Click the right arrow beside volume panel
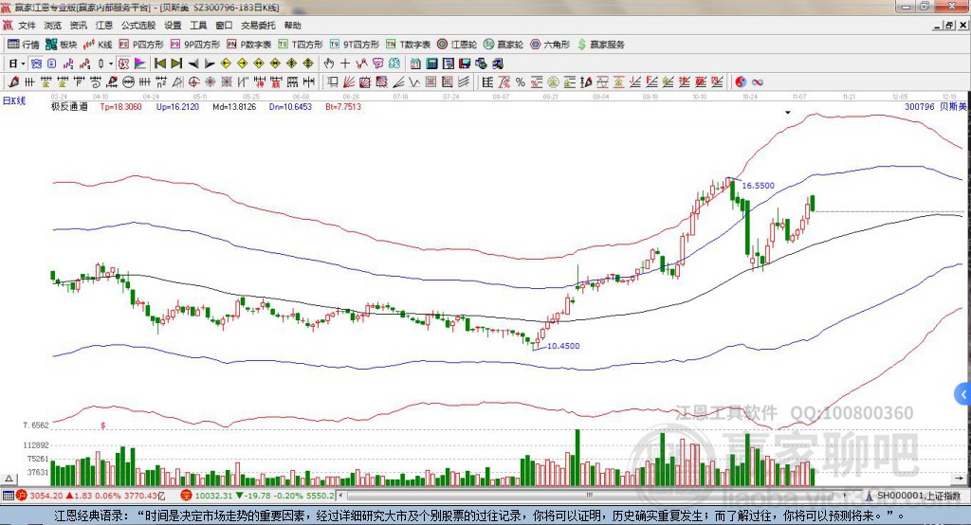Viewport: 971px width, 525px height. tap(959, 478)
